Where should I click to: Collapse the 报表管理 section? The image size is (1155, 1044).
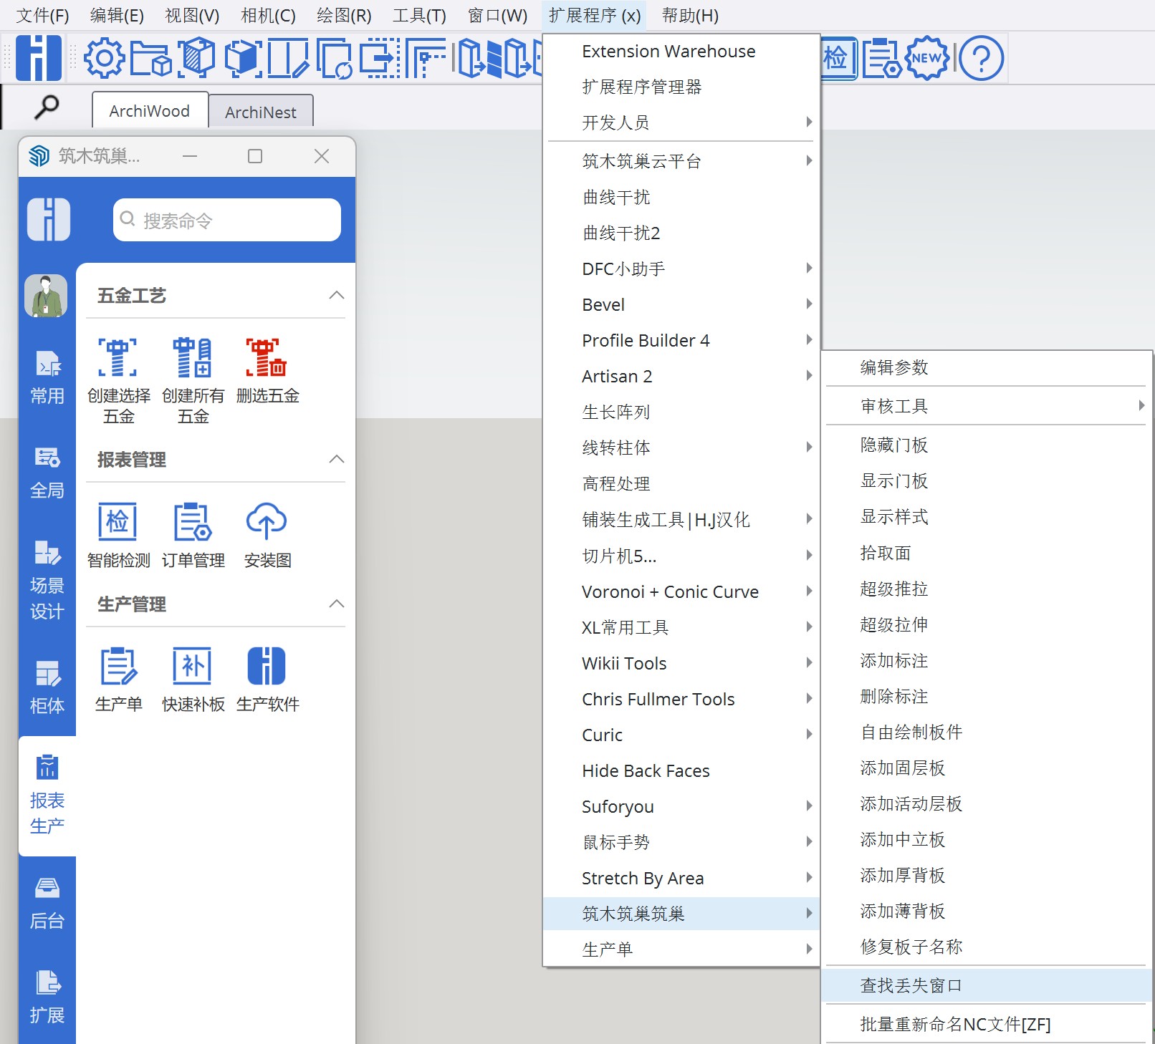coord(335,460)
